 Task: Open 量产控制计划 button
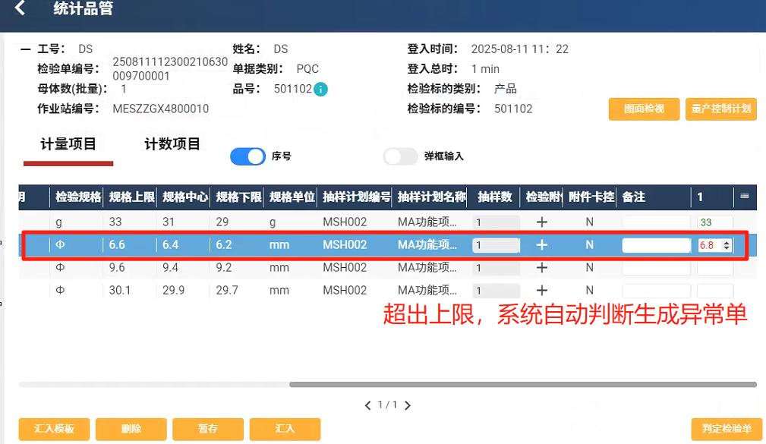pos(721,109)
